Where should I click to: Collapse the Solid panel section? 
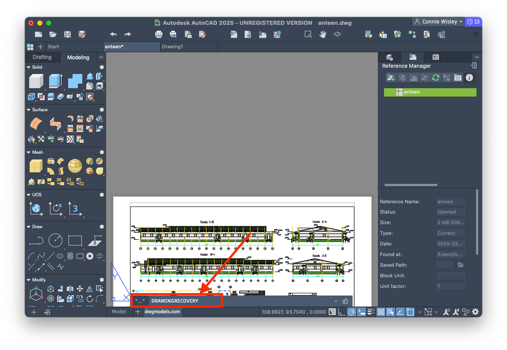pyautogui.click(x=29, y=67)
